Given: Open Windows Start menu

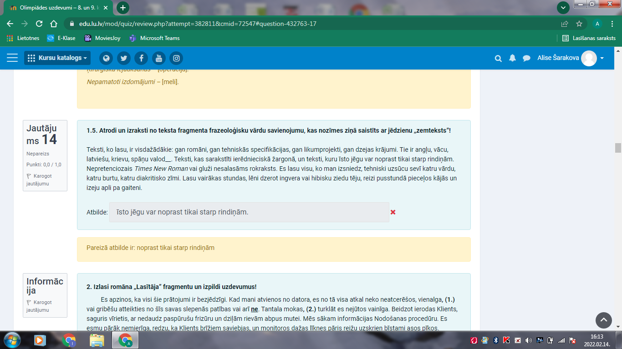Looking at the screenshot, I should point(12,340).
